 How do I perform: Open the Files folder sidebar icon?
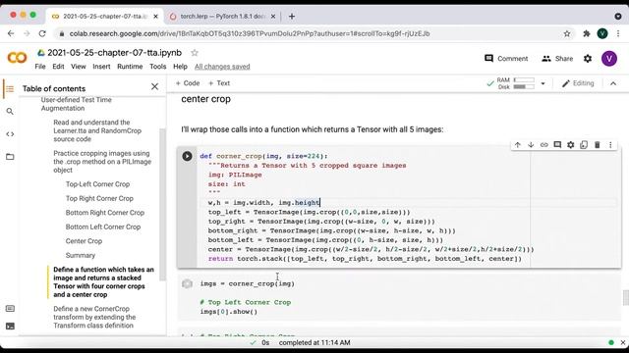(10, 157)
